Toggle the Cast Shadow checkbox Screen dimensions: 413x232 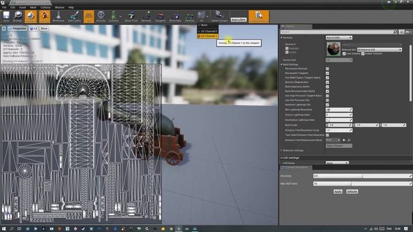(x=344, y=53)
